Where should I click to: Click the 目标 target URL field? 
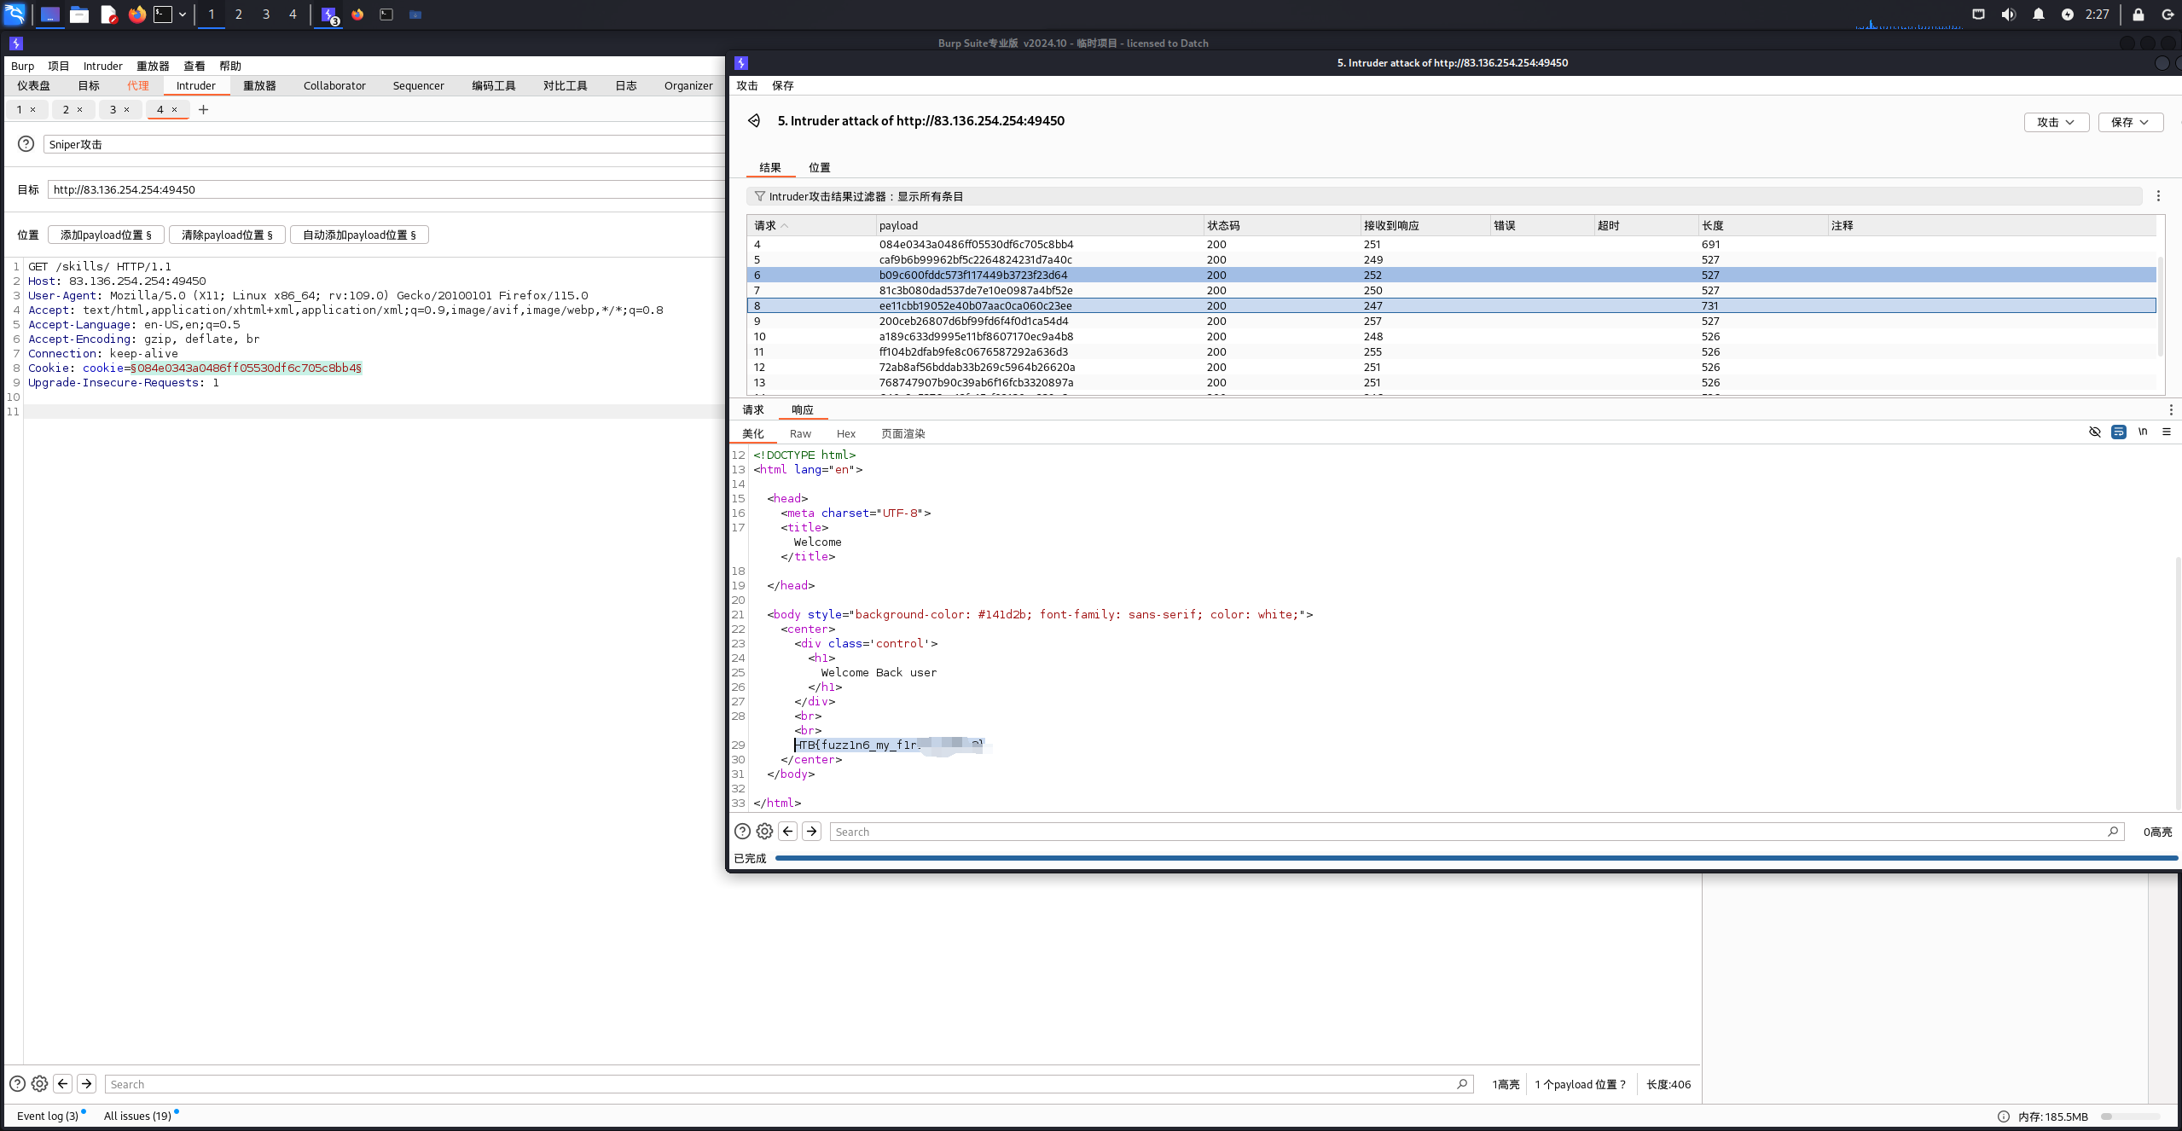click(386, 189)
